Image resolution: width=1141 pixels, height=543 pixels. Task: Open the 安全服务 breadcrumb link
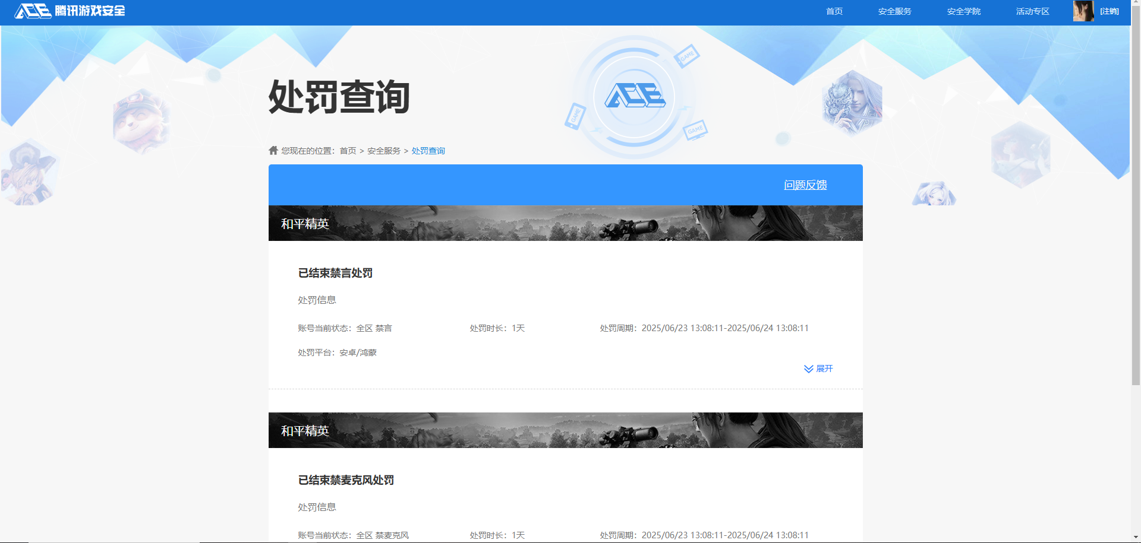click(383, 150)
